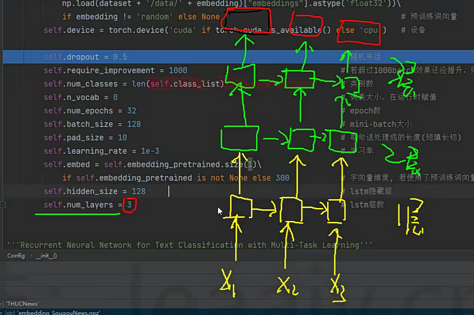The width and height of the screenshot is (474, 315).
Task: Place cursor on pad_size value 10
Action: pos(122,138)
